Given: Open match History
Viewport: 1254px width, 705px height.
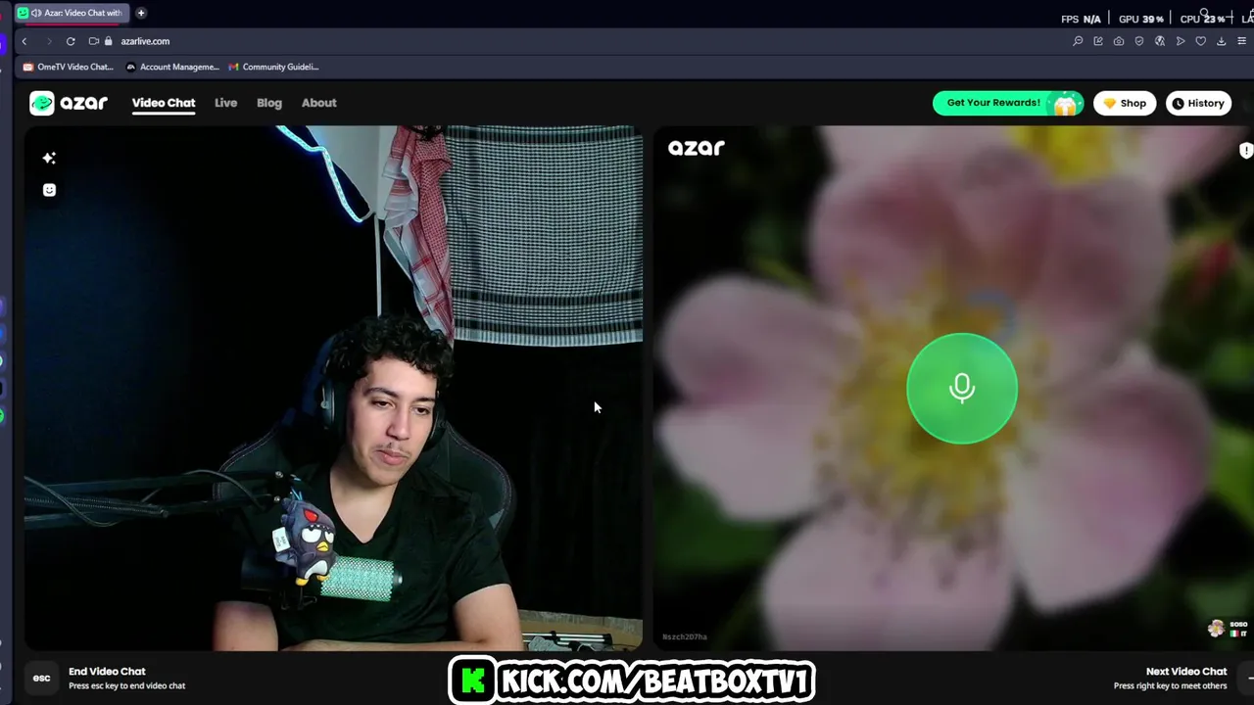Looking at the screenshot, I should click(x=1198, y=103).
